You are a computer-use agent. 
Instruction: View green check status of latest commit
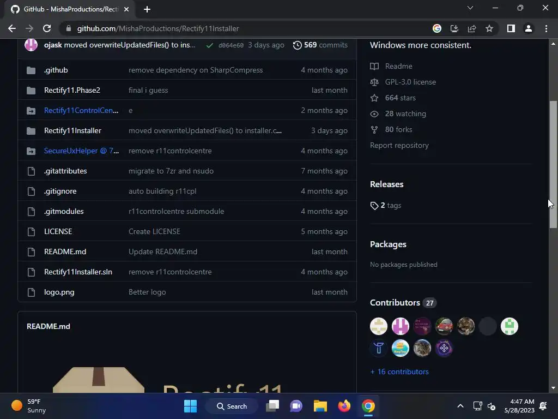pyautogui.click(x=210, y=45)
